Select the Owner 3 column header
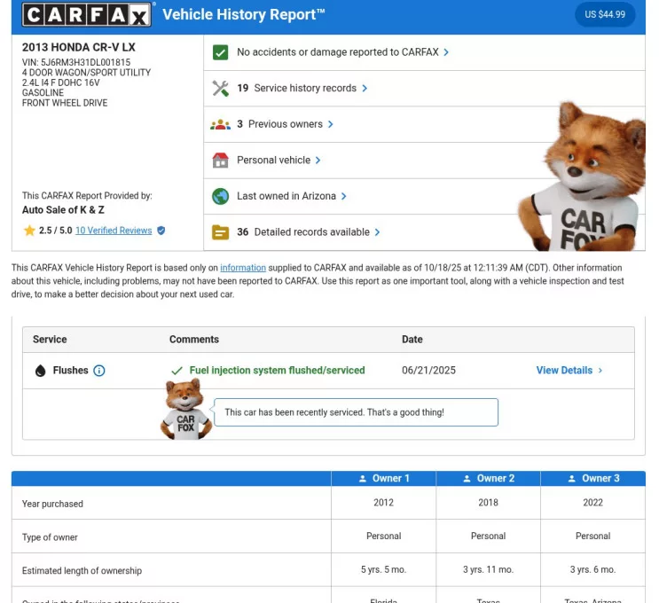659x603 pixels. tap(593, 479)
